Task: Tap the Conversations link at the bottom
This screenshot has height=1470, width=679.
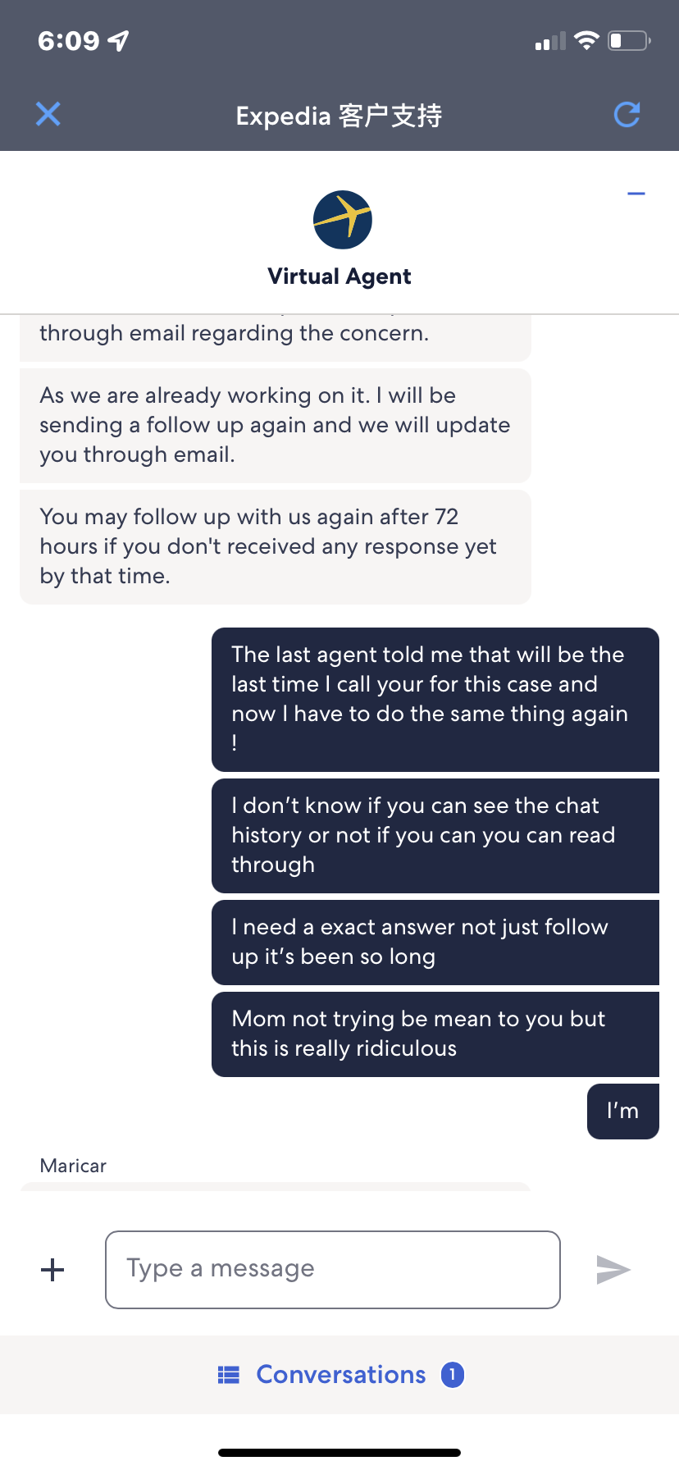Action: pyautogui.click(x=341, y=1375)
